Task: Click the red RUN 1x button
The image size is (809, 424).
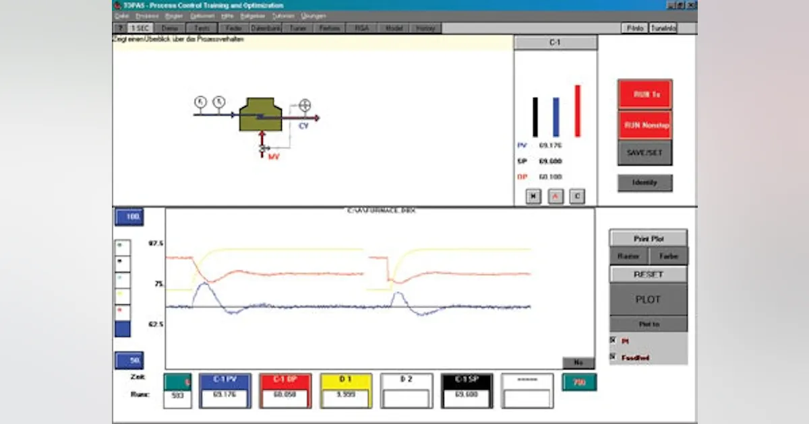Action: pyautogui.click(x=645, y=94)
